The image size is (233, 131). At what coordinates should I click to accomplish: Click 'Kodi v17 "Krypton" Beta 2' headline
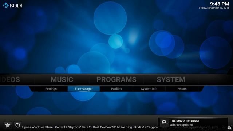(73, 127)
